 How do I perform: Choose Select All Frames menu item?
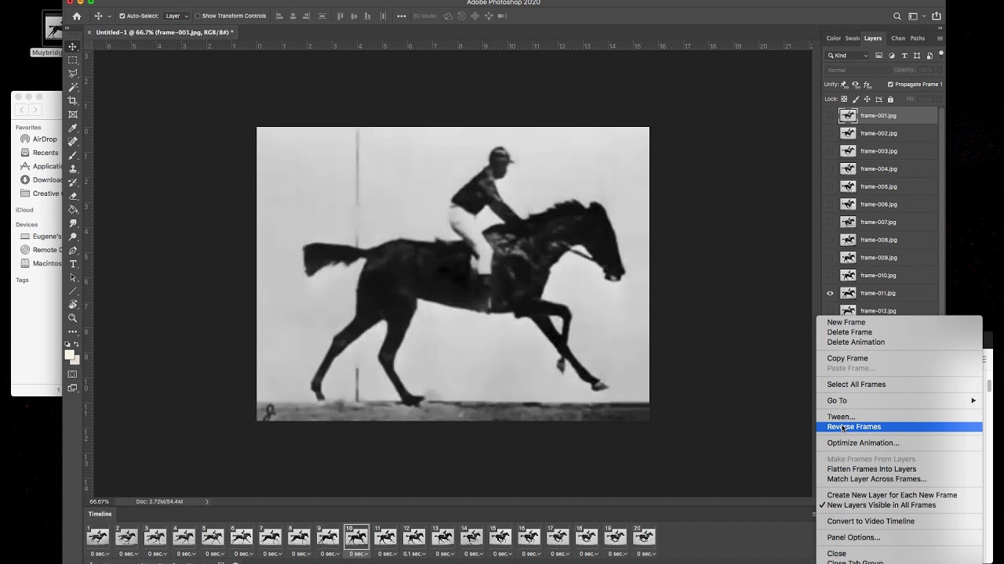[x=899, y=385]
